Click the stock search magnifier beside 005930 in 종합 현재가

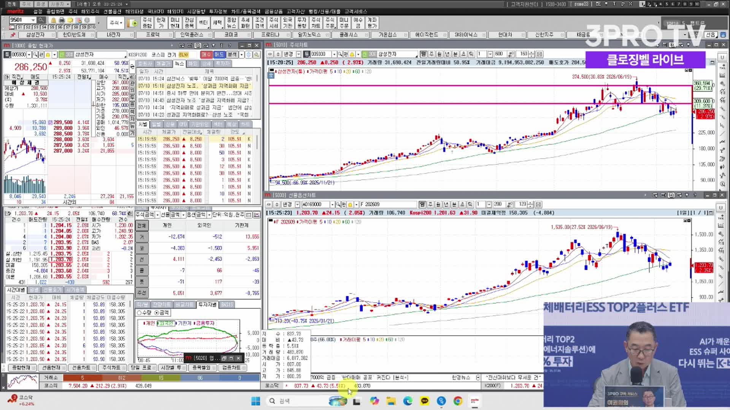35,55
